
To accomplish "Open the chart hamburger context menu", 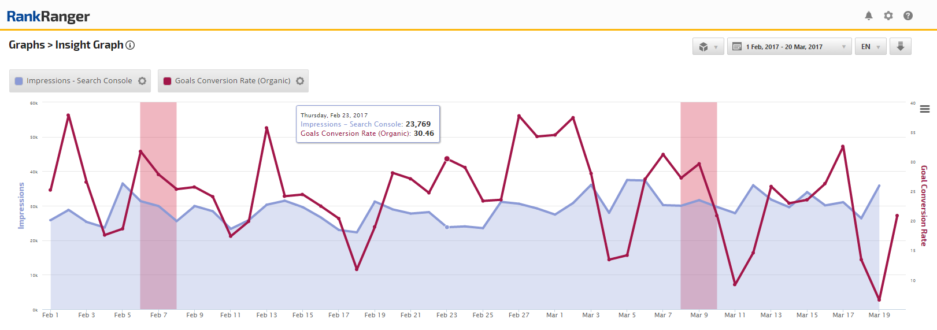I will (925, 109).
